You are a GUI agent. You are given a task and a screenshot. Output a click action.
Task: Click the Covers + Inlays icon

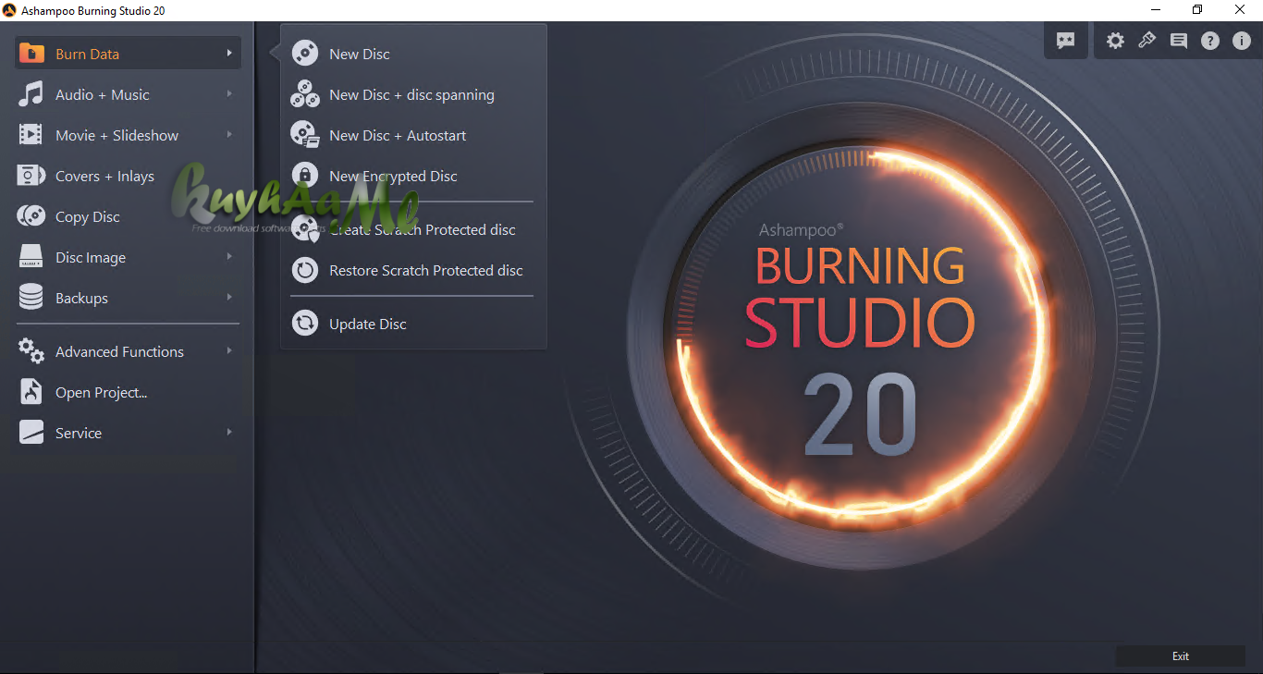click(31, 176)
